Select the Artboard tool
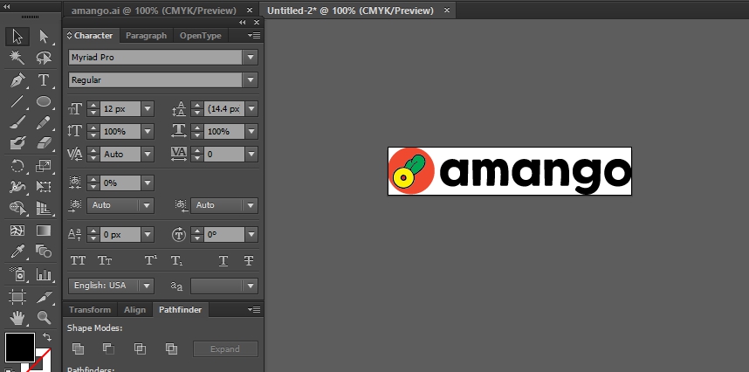 17,297
